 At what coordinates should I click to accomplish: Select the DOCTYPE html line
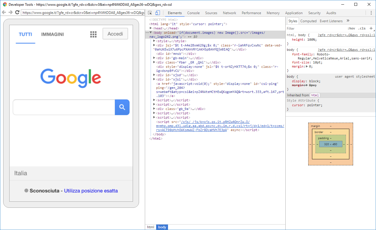pos(164,20)
